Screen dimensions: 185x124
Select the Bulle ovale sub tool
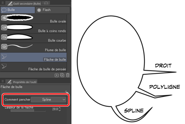point(34,19)
